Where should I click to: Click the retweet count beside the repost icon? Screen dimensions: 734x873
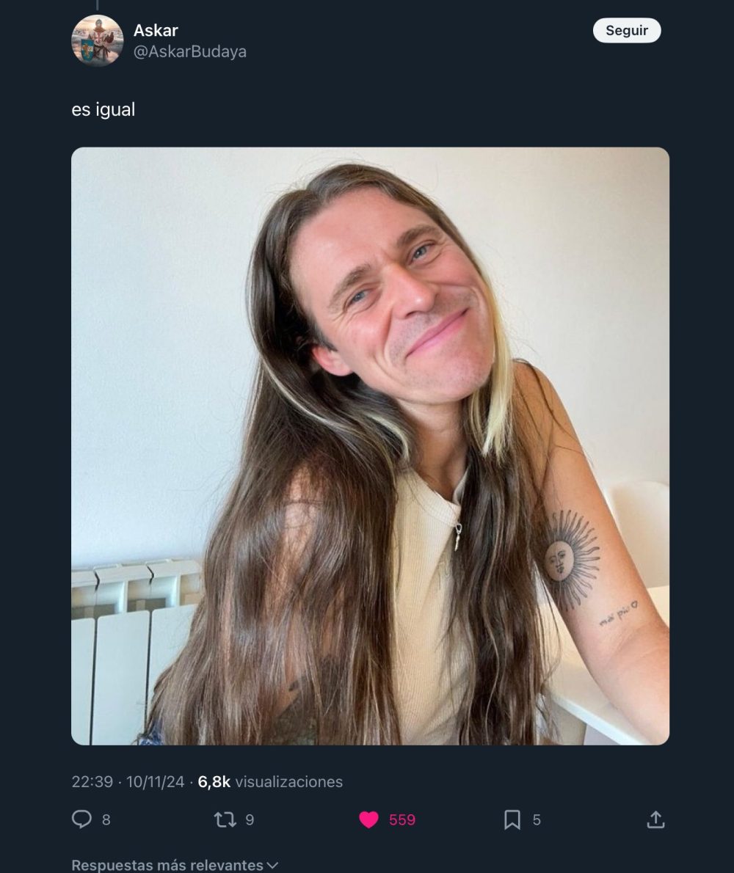pyautogui.click(x=250, y=821)
